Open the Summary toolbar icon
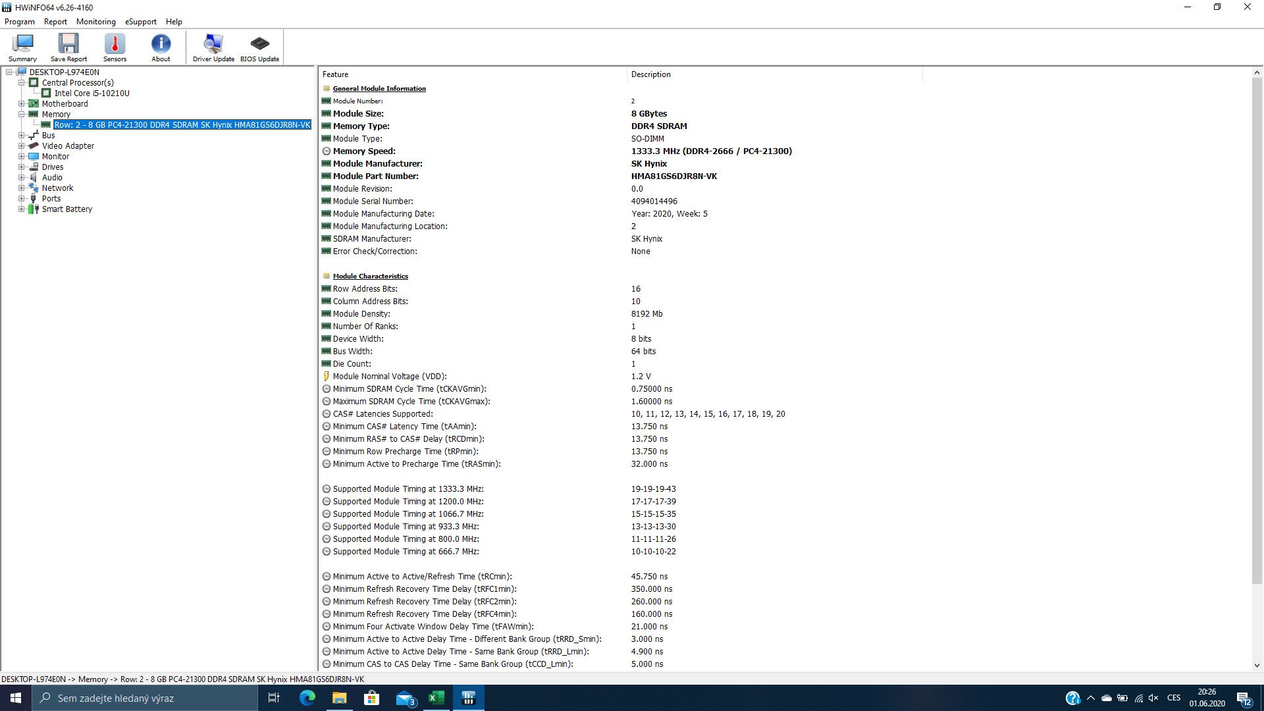Image resolution: width=1264 pixels, height=711 pixels. 22,47
